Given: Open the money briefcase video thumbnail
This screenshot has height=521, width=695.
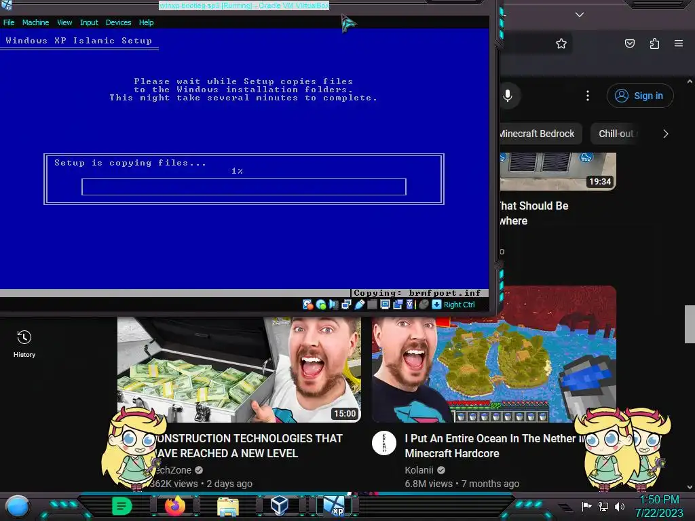Looking at the screenshot, I should point(239,370).
